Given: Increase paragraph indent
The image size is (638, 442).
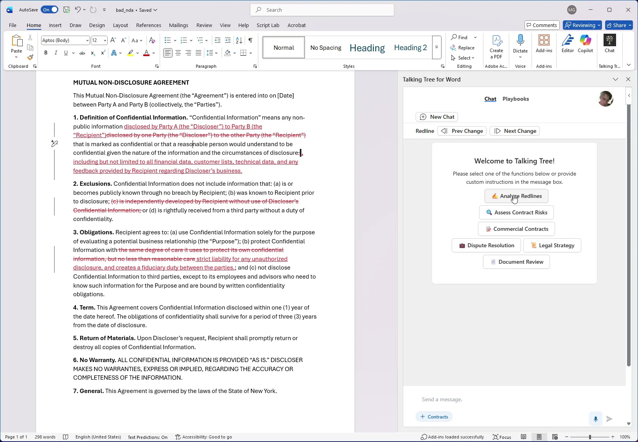Looking at the screenshot, I should [x=228, y=40].
